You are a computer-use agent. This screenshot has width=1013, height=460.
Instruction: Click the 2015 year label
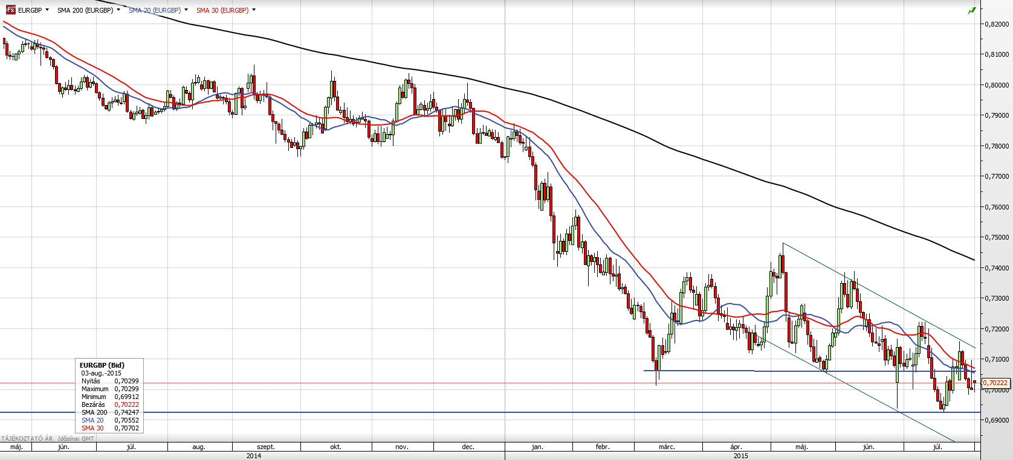coord(741,456)
